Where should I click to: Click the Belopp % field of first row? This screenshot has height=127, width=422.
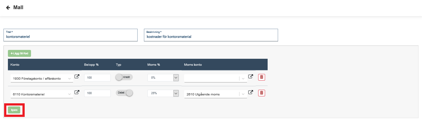pyautogui.click(x=97, y=78)
